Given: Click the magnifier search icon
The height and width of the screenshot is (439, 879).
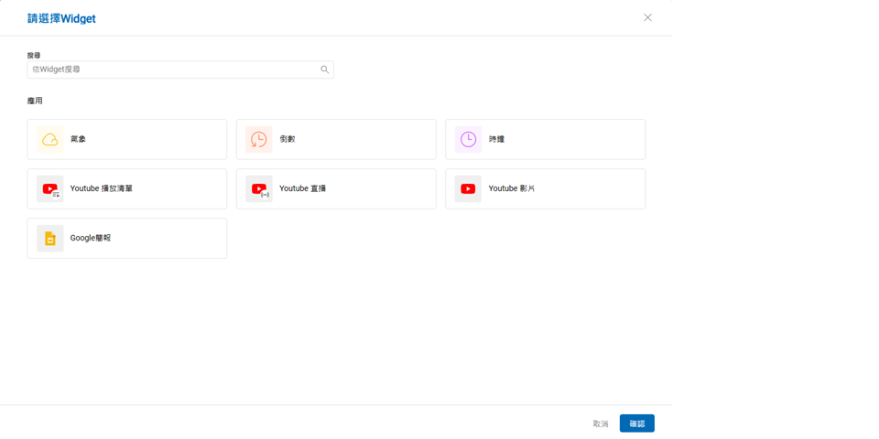Looking at the screenshot, I should [x=324, y=70].
